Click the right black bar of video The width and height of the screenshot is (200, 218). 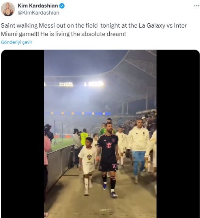tap(178, 134)
